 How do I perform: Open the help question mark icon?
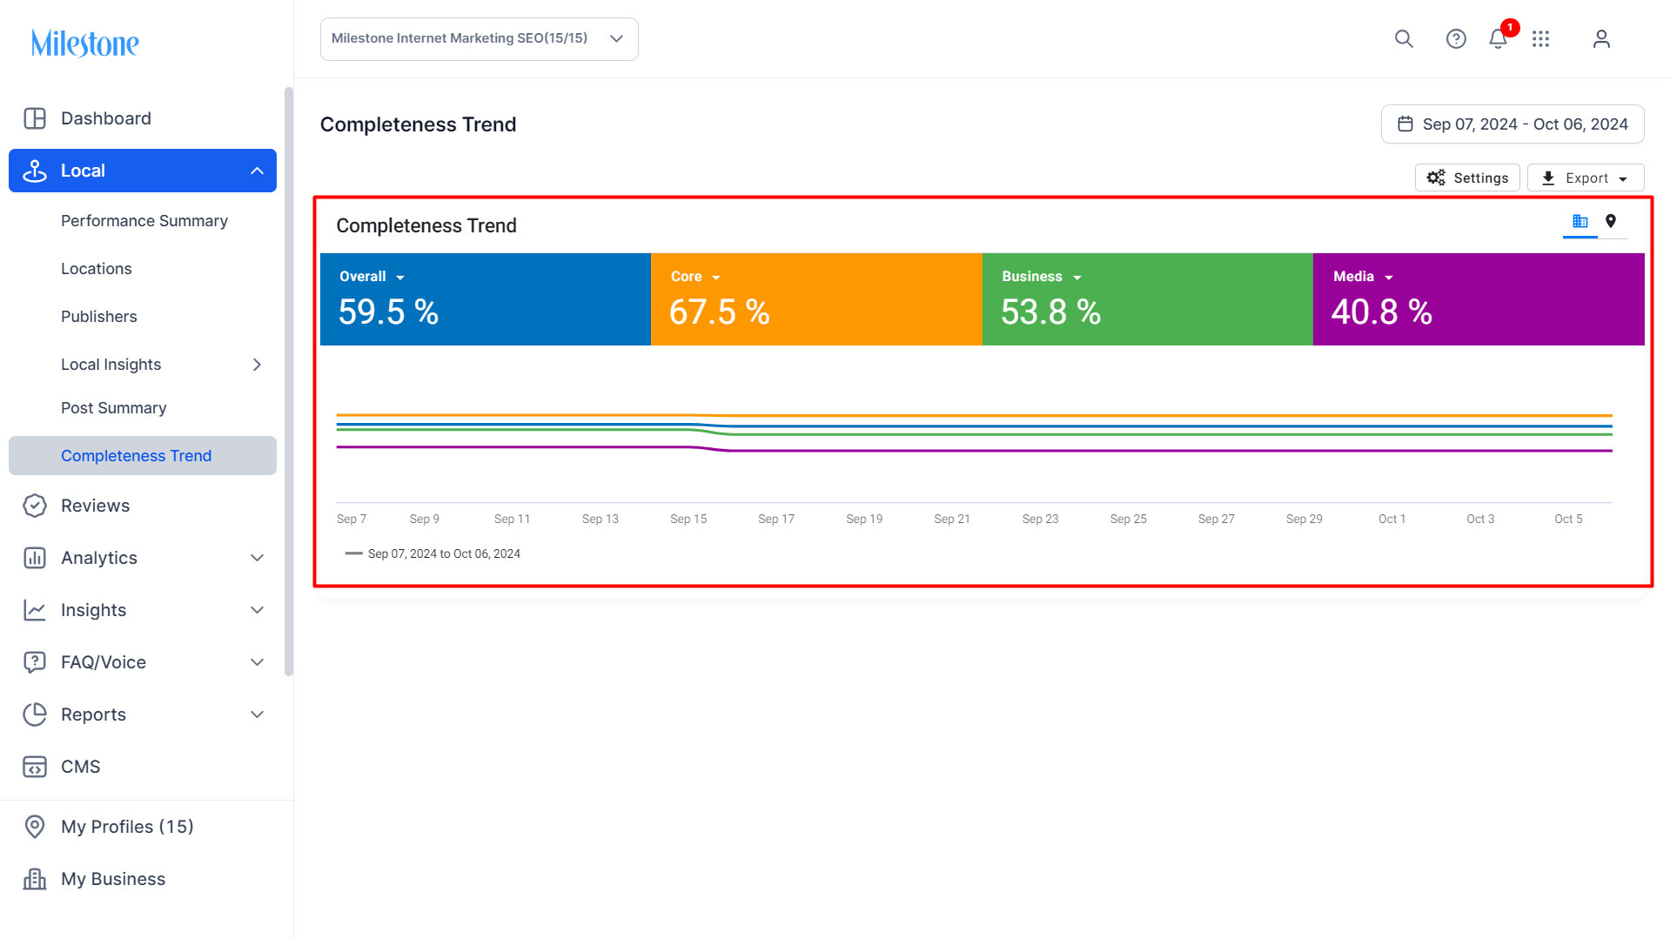[x=1456, y=39]
